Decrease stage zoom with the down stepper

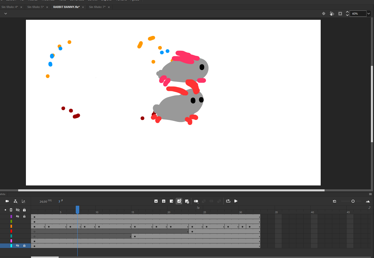pyautogui.click(x=347, y=15)
